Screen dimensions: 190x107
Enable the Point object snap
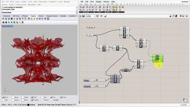click(x=23, y=97)
